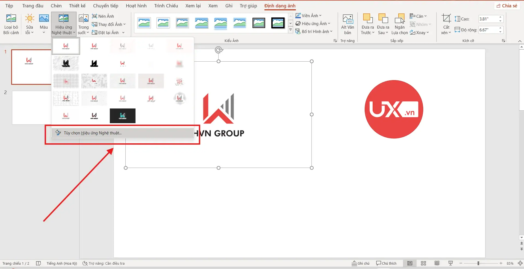Screen dimensions: 524x269
Task: Open the Hiệu ứng Ảnh dropdown
Action: click(313, 23)
